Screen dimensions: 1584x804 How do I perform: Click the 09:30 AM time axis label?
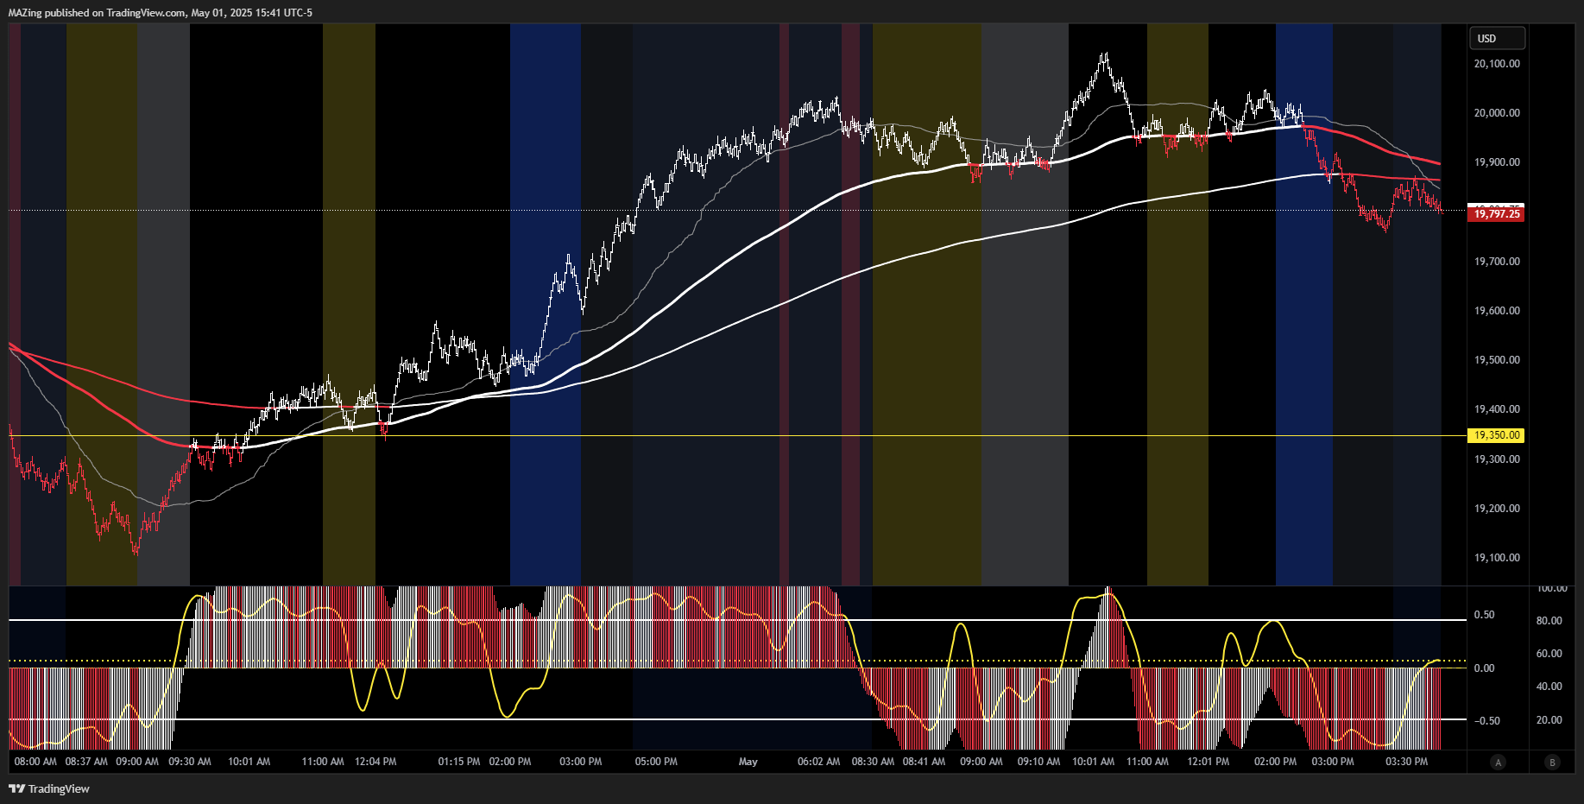(190, 762)
